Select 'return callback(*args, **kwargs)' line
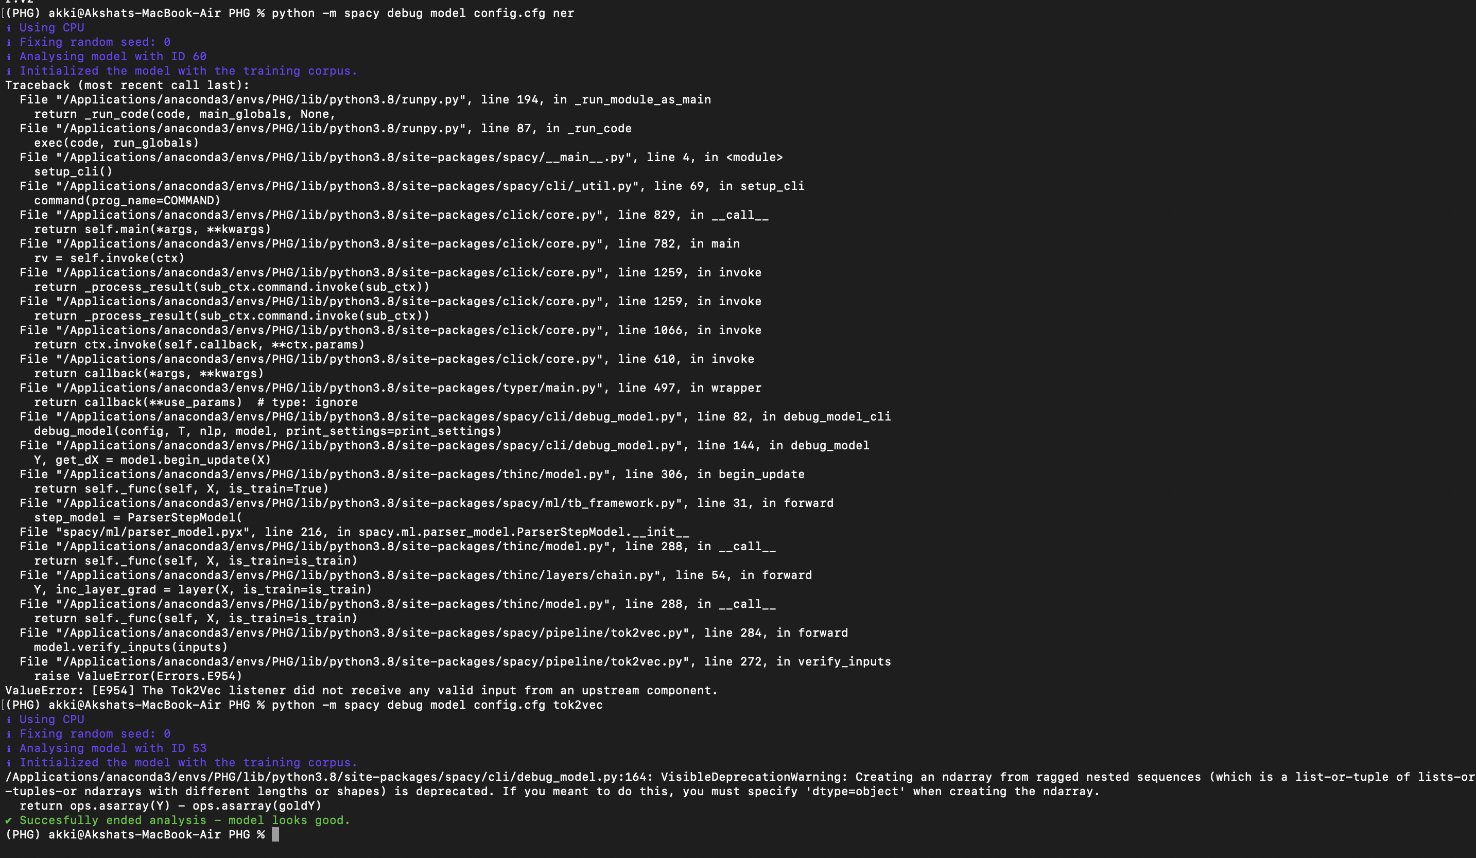 149,373
